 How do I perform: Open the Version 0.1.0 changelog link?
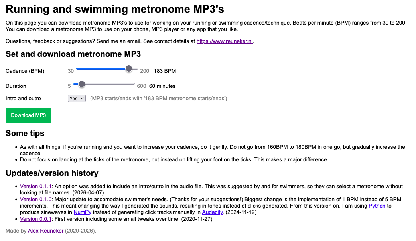[x=35, y=200]
